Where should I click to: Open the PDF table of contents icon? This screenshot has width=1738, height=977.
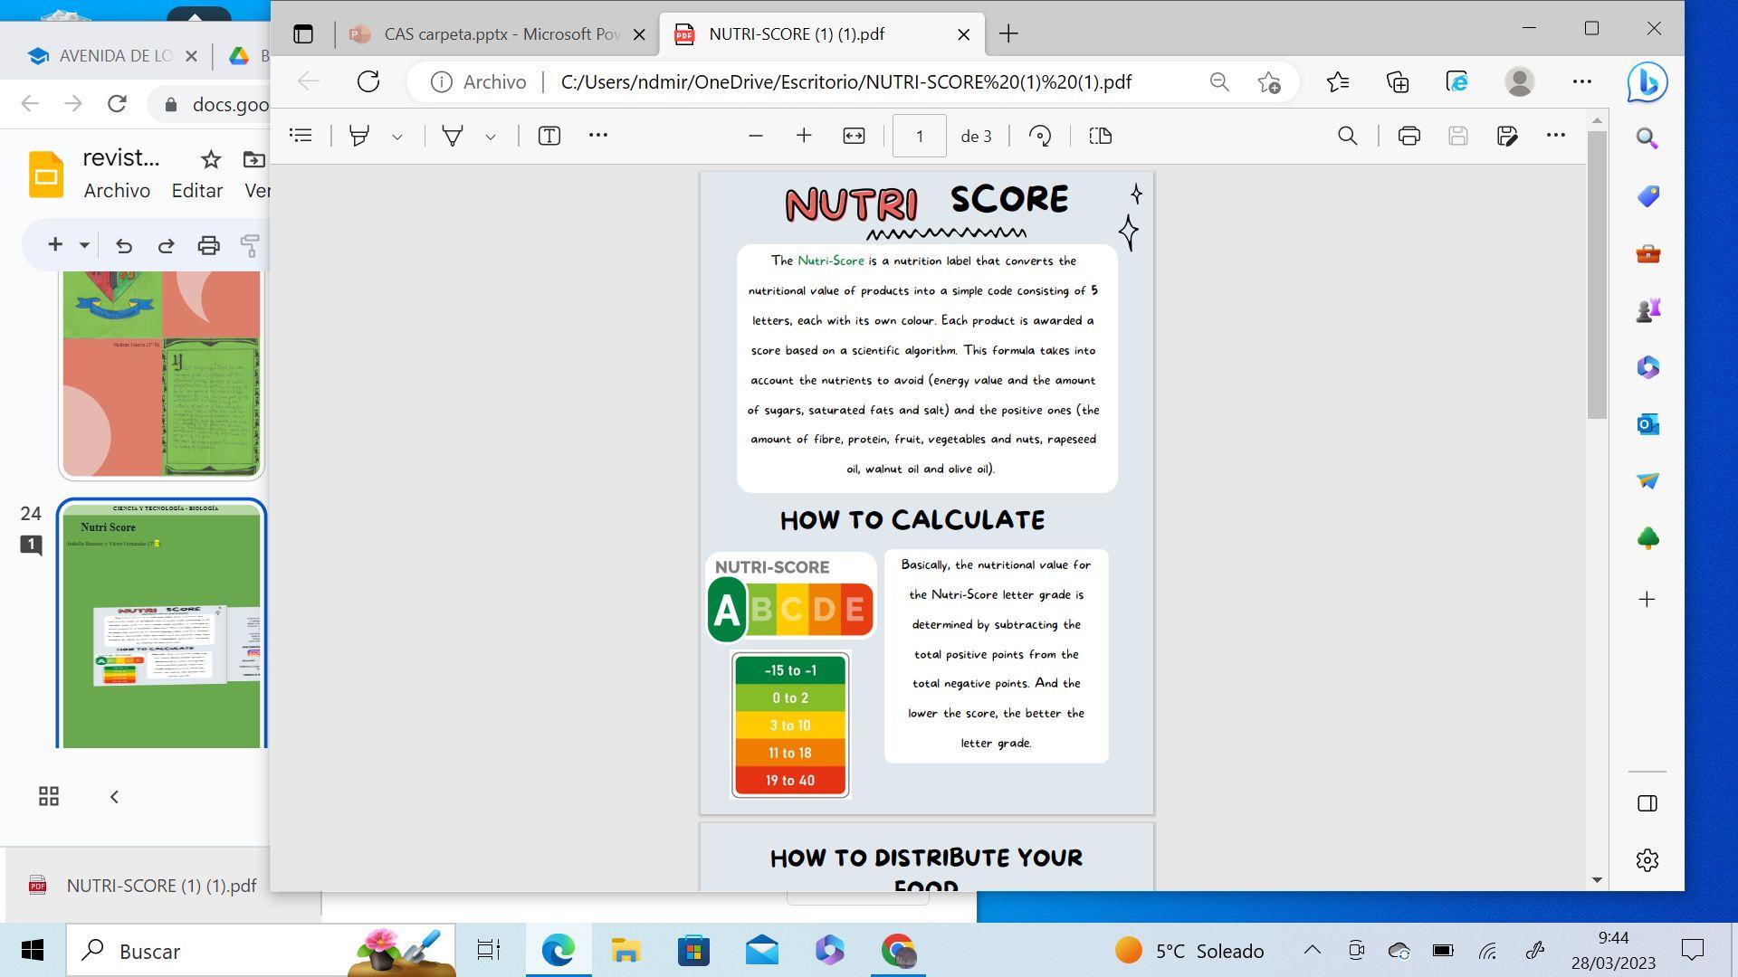tap(301, 136)
